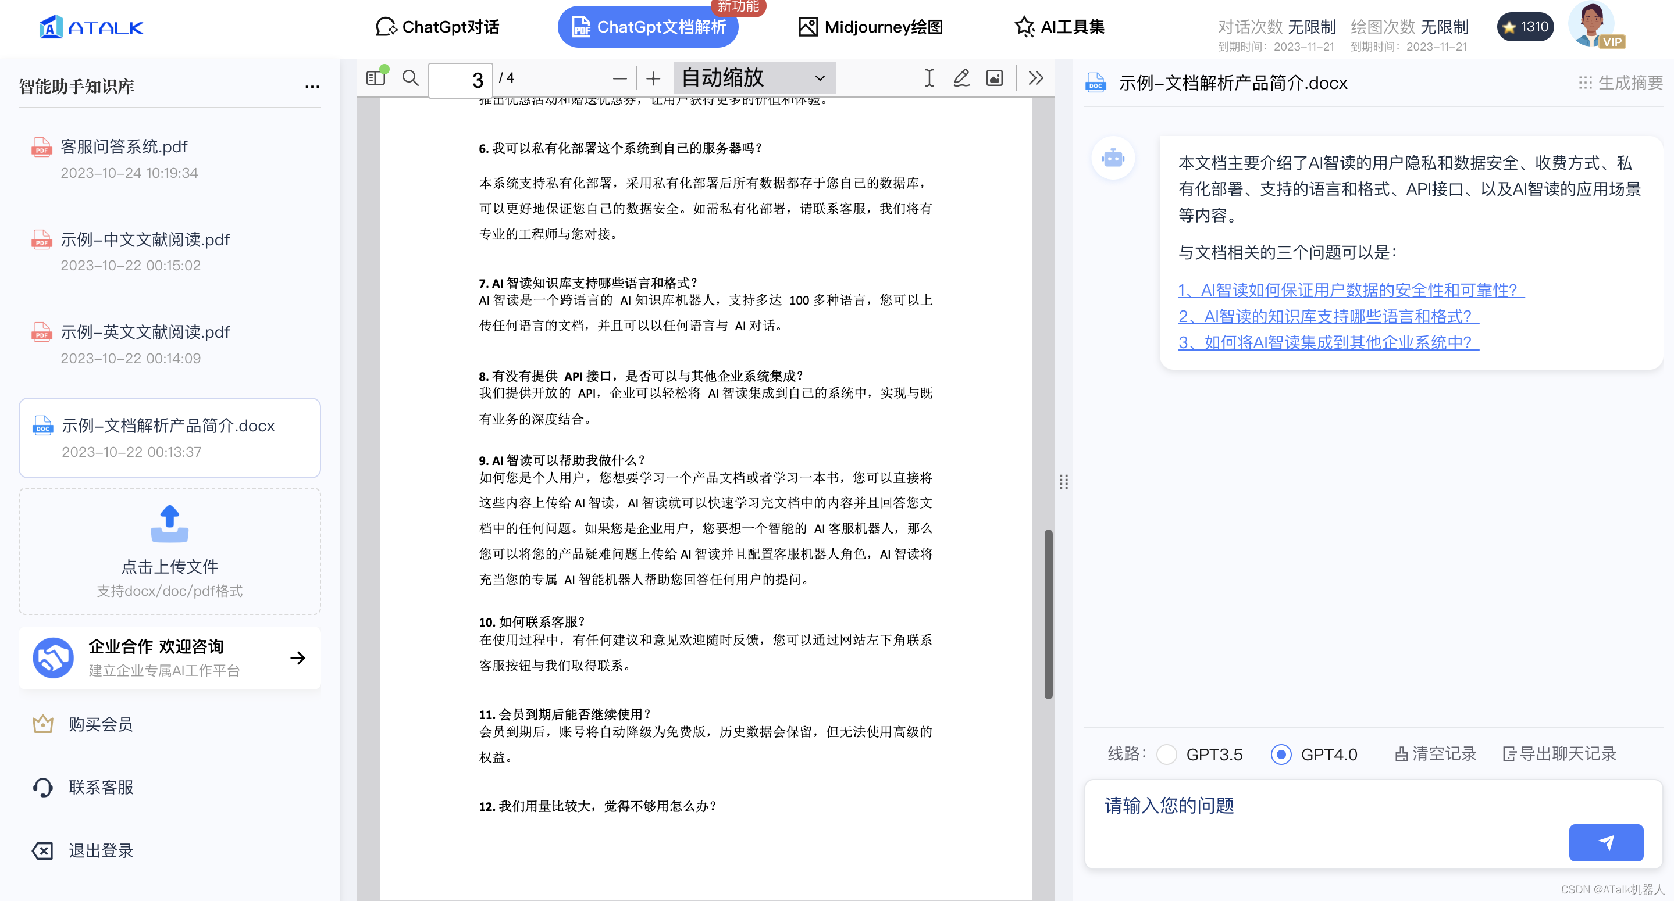Click 清空记录 to clear history
The width and height of the screenshot is (1674, 901).
[x=1436, y=753]
